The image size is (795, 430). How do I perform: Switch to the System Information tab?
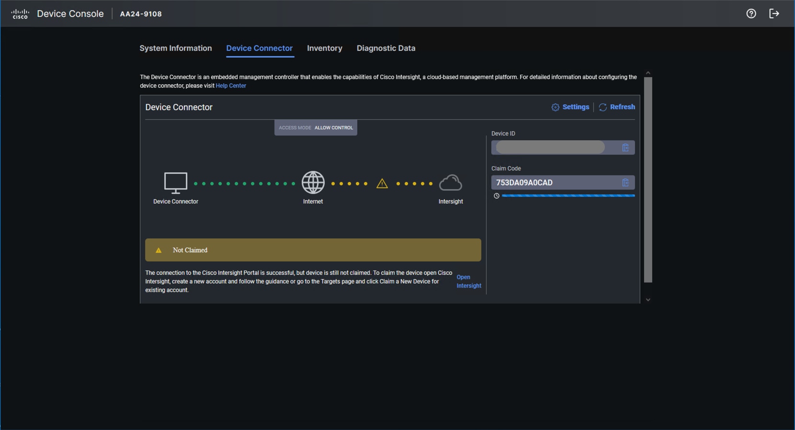point(176,48)
